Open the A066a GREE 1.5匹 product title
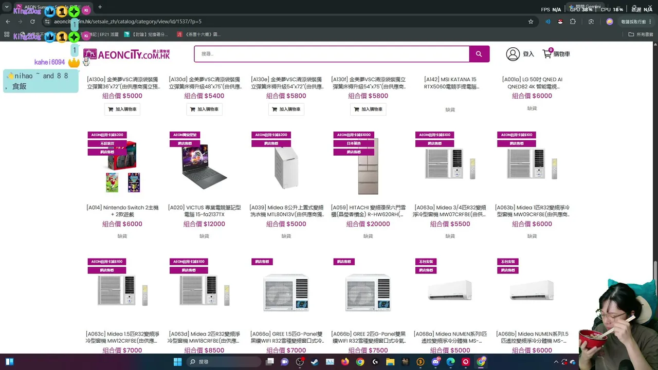Viewport: 658px width, 370px height. [286, 337]
